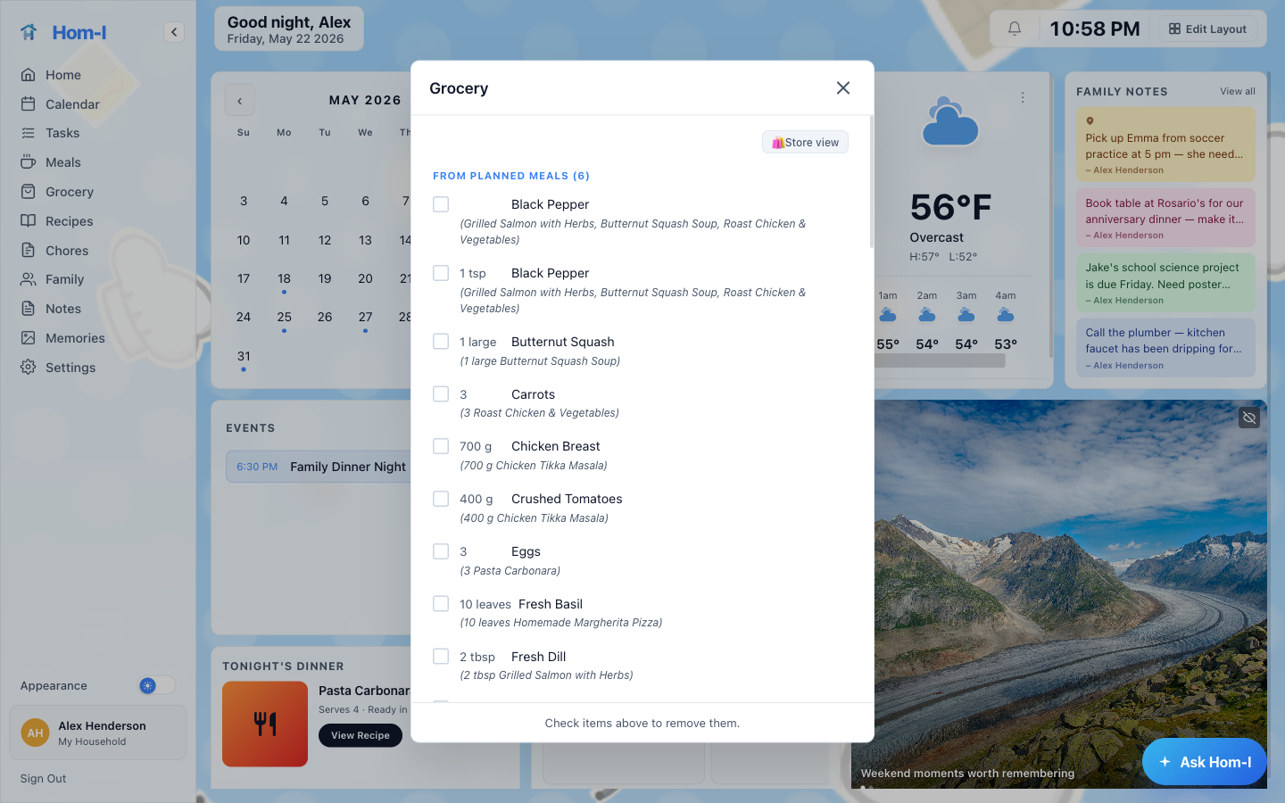Click View Recipe button
This screenshot has width=1285, height=803.
[361, 735]
